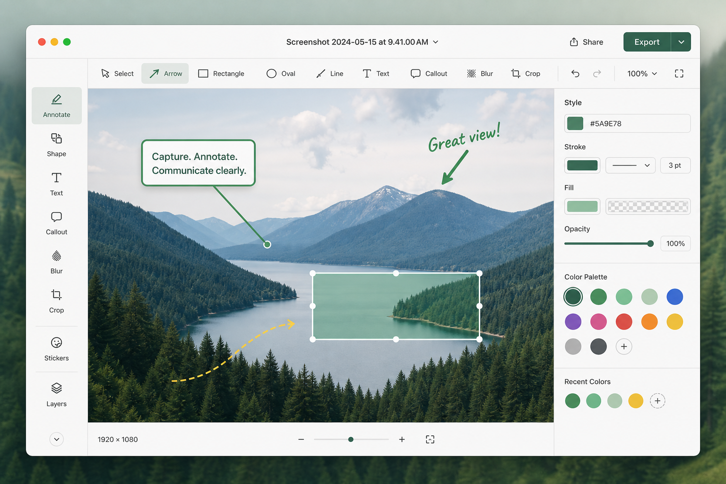Choose the Text tool in top toolbar
Image resolution: width=726 pixels, height=484 pixels.
(376, 74)
